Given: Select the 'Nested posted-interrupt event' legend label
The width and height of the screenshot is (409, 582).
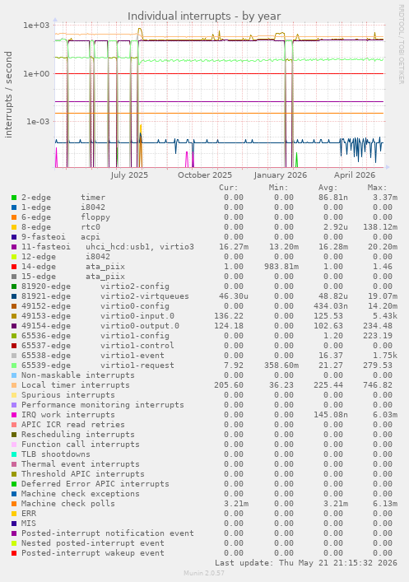Looking at the screenshot, I should click(93, 542).
